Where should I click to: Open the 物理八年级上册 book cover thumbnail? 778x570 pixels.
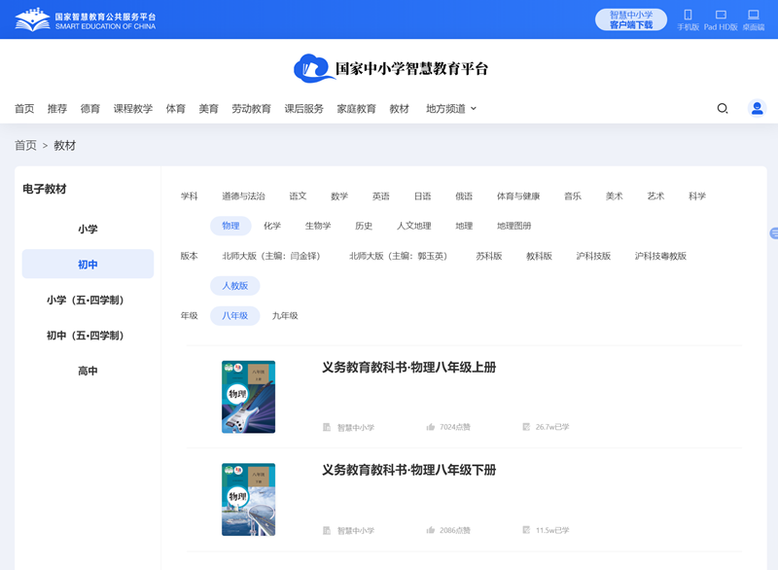click(248, 397)
